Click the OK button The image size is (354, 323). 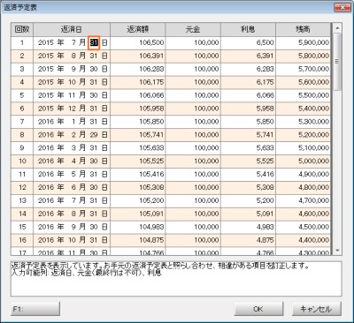click(258, 309)
